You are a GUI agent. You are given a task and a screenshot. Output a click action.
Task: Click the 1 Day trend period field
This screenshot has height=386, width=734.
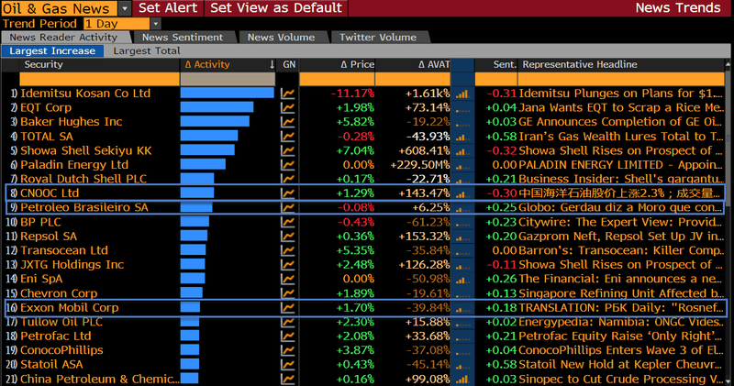(x=117, y=24)
